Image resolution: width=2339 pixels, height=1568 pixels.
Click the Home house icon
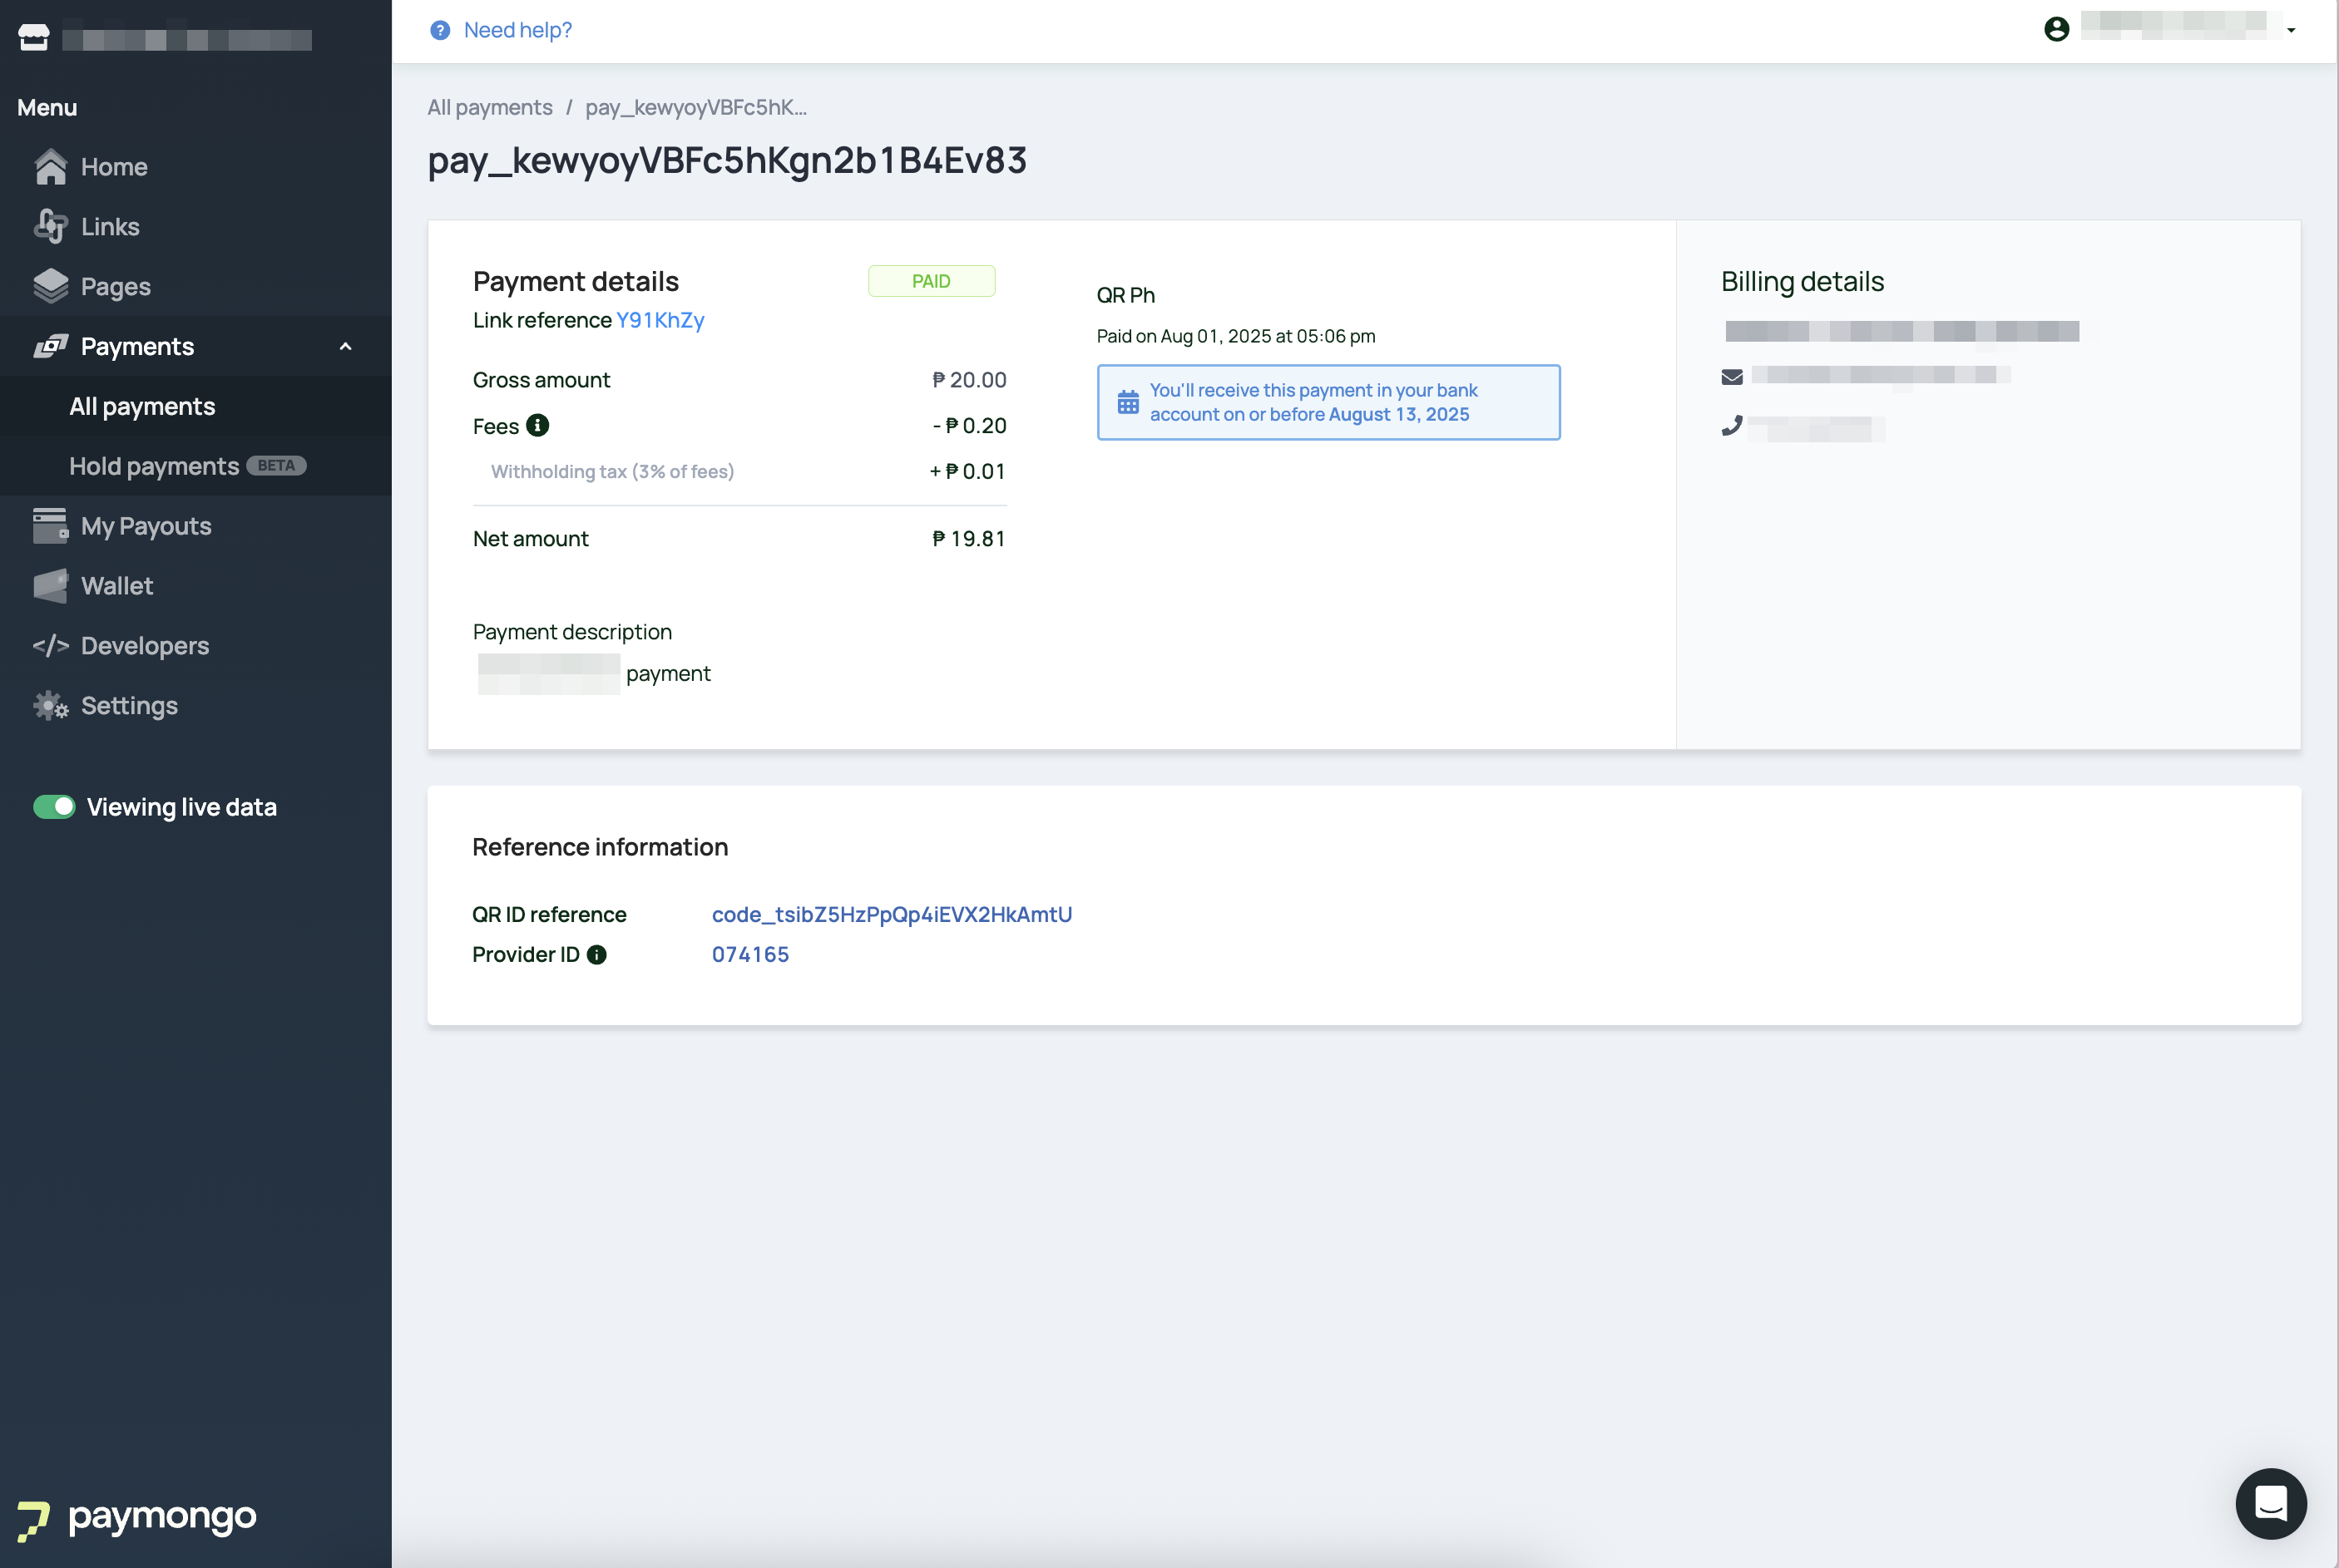(50, 167)
